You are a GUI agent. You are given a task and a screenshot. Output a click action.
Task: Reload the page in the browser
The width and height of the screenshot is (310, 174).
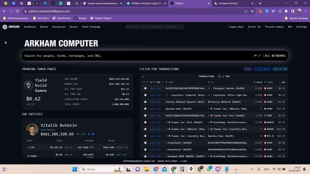point(17,11)
